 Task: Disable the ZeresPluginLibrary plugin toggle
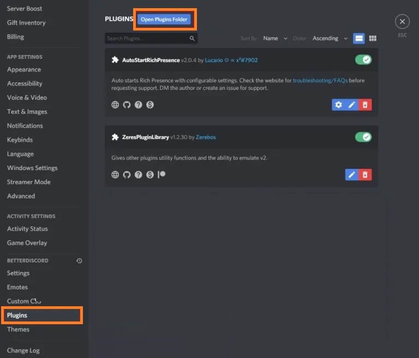click(363, 137)
